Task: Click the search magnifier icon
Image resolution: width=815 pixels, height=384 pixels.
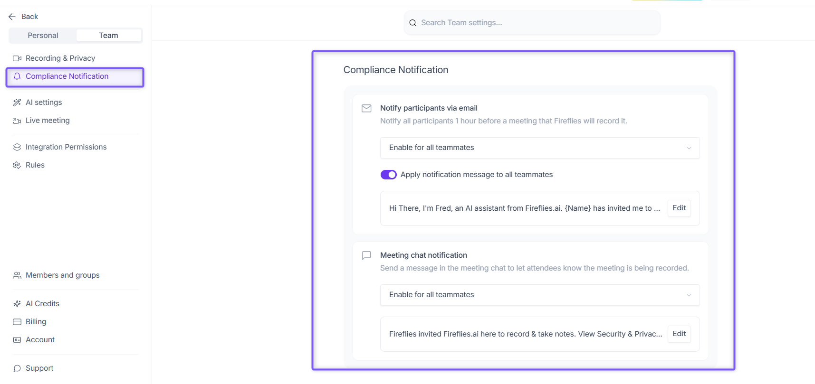Action: [413, 23]
